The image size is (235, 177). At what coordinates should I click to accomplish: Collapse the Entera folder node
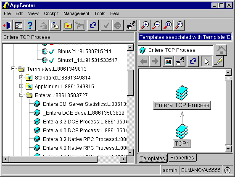click(21, 95)
